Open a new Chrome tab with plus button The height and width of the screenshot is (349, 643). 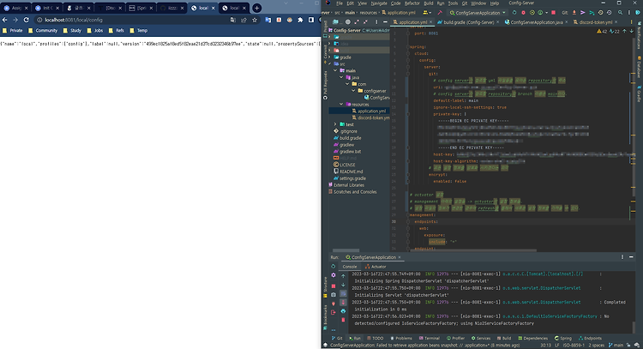click(x=256, y=8)
